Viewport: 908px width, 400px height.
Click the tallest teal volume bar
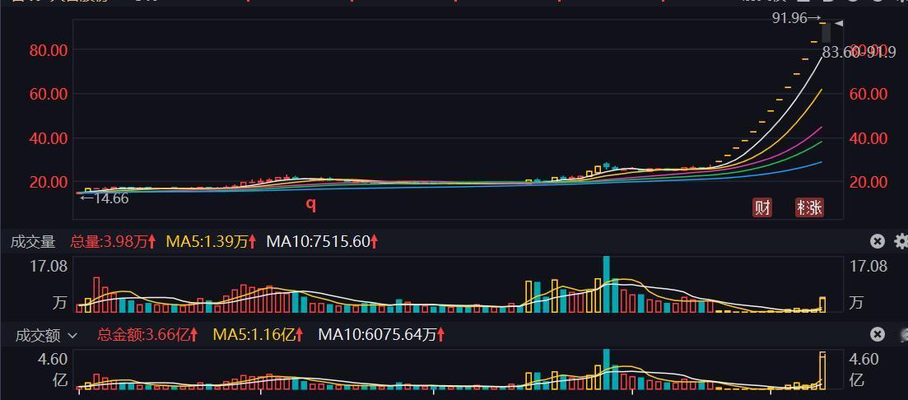point(607,284)
